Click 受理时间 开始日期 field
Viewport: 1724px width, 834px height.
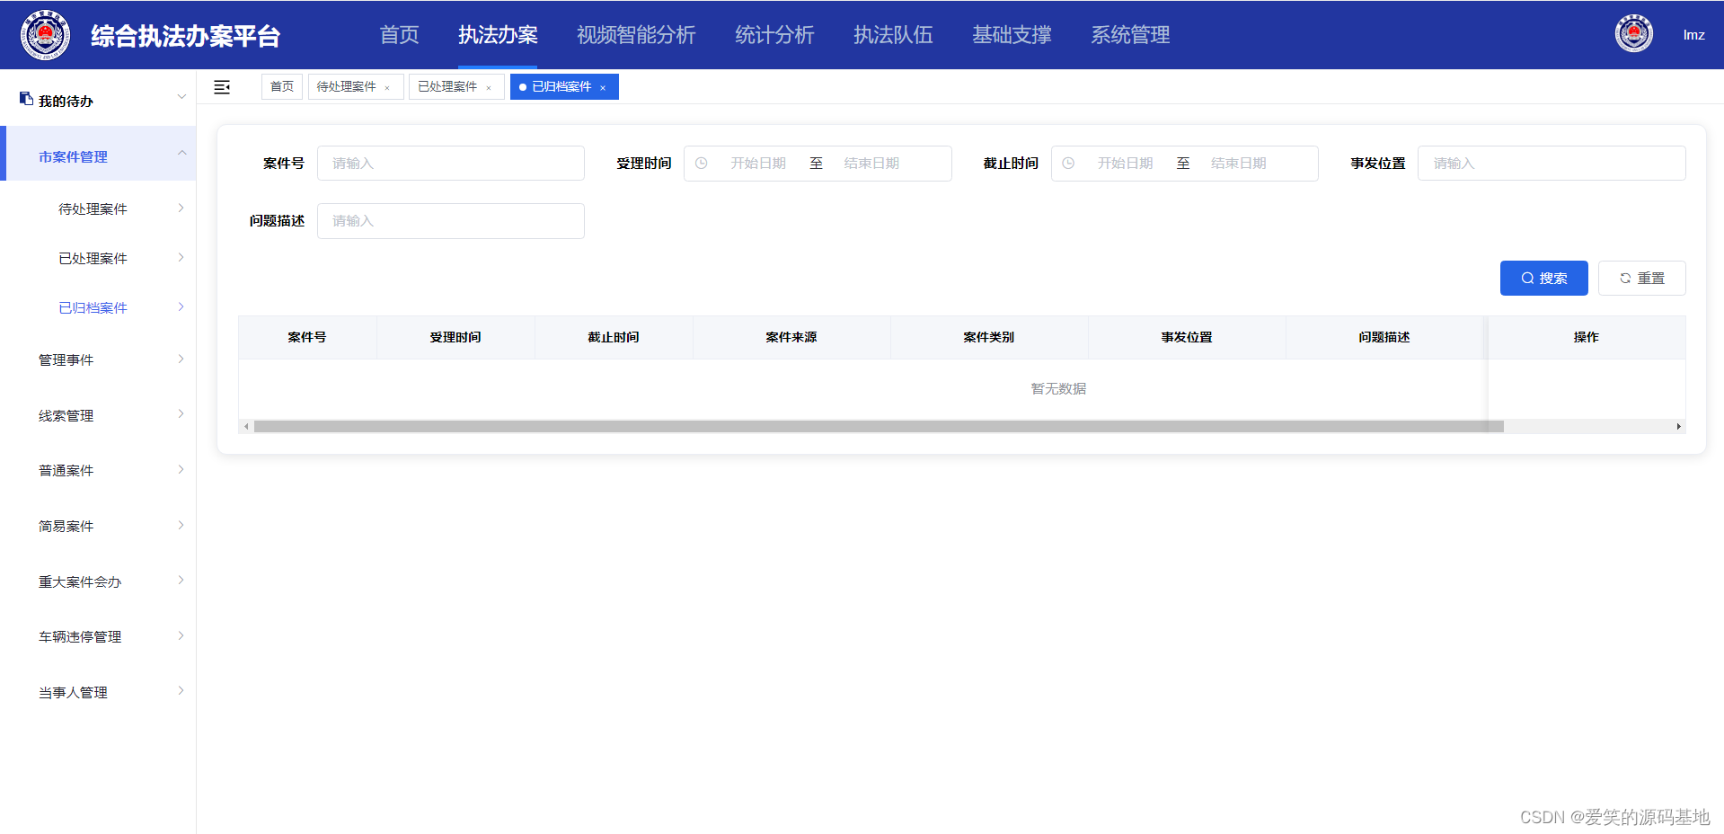click(758, 164)
